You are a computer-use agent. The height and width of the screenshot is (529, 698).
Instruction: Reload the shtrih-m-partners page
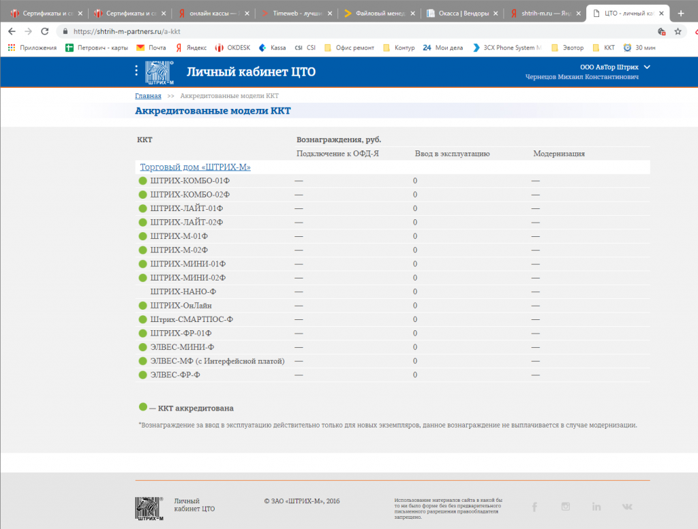coord(44,31)
